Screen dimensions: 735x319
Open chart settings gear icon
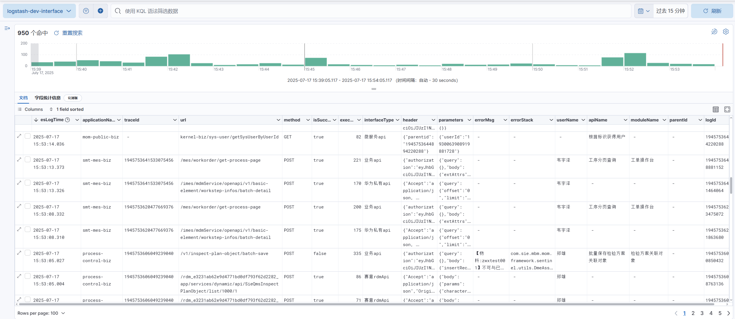click(726, 32)
